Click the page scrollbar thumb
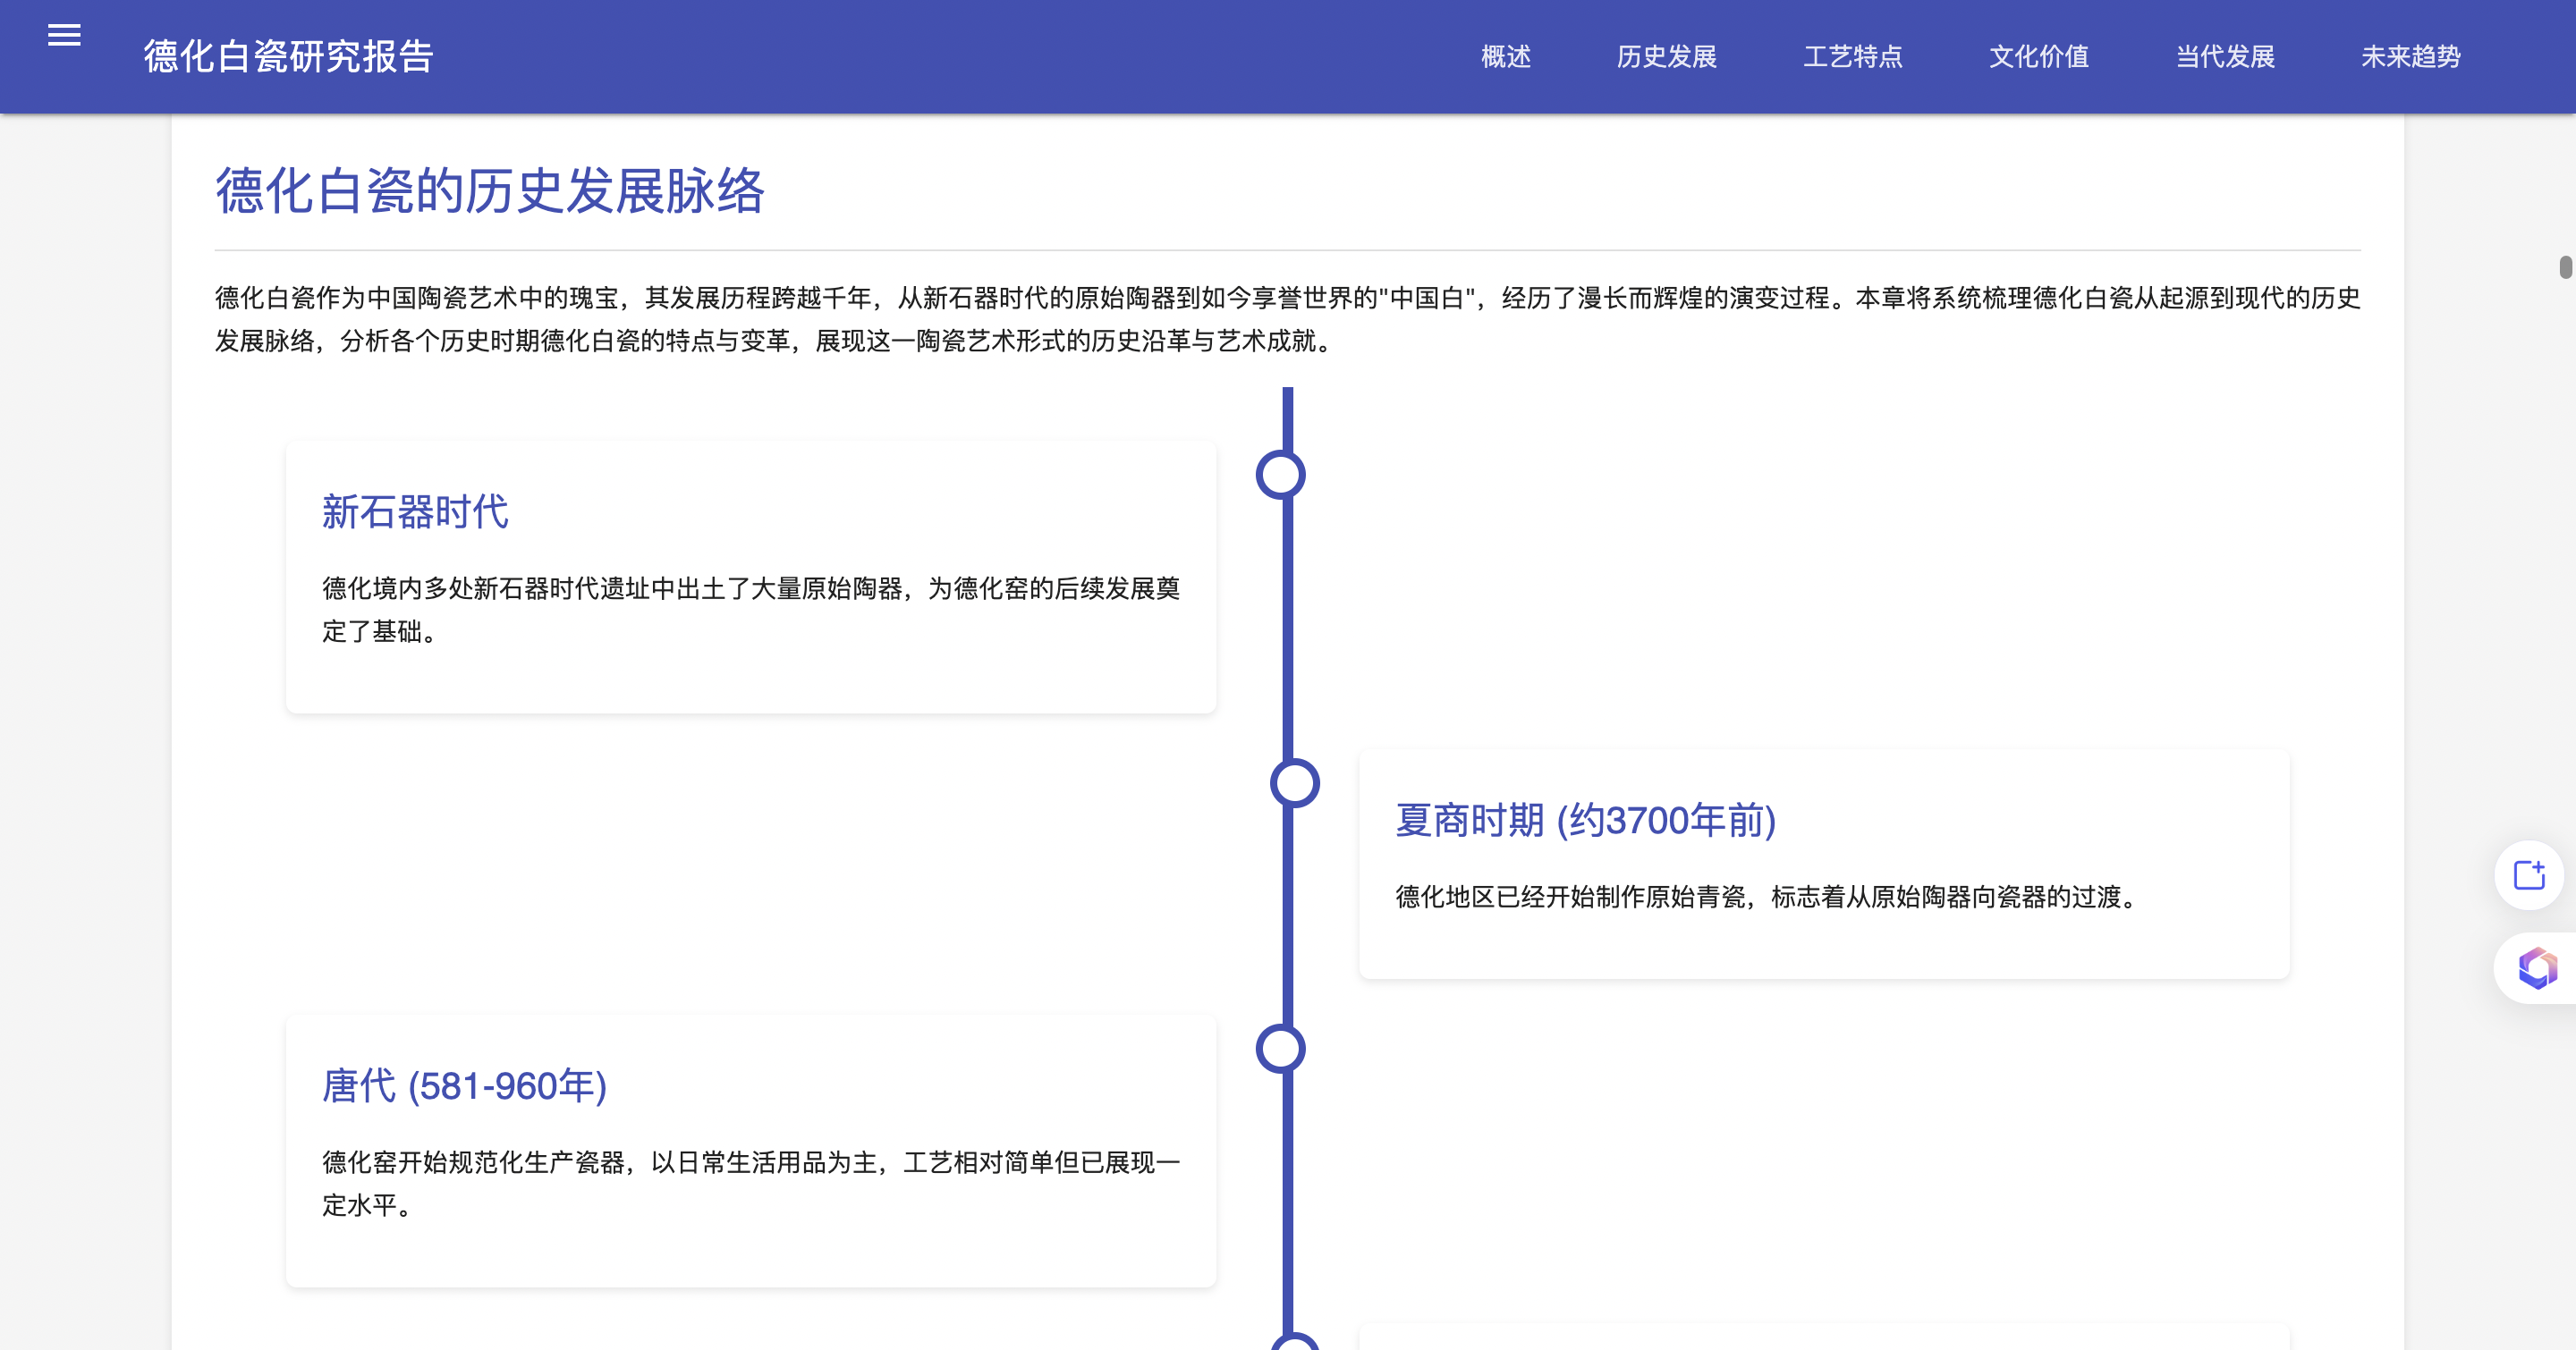 click(2565, 266)
